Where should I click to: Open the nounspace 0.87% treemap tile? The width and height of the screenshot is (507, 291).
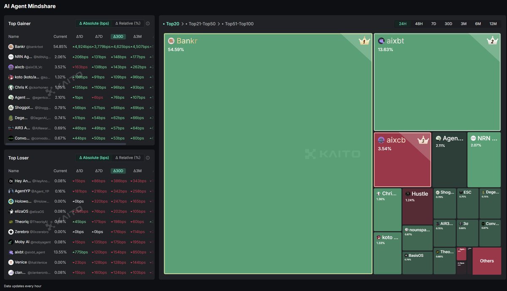417,238
